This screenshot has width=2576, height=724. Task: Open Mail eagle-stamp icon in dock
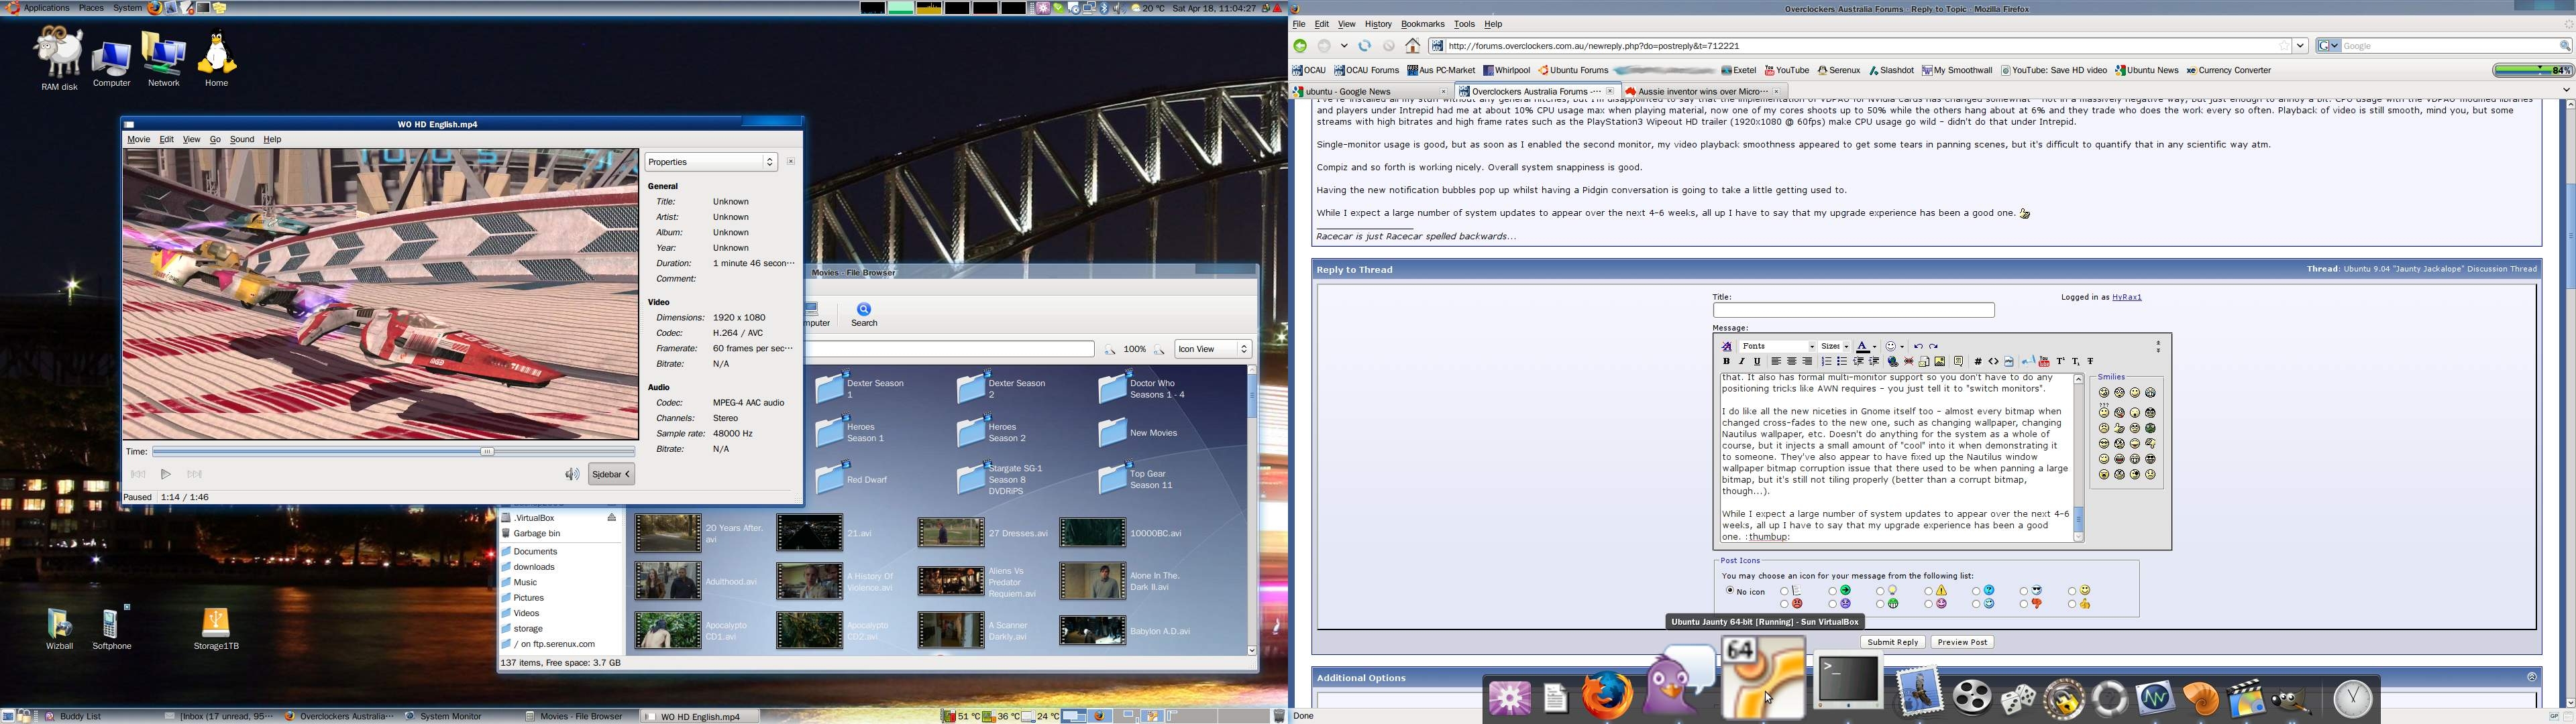tap(1919, 691)
